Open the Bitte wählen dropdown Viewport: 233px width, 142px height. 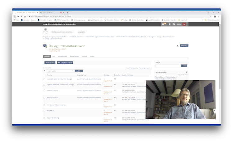pyautogui.click(x=60, y=71)
